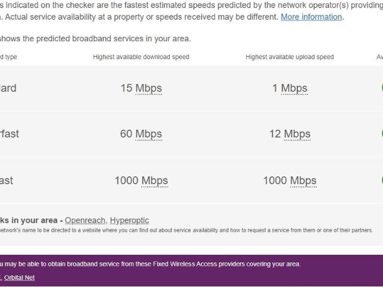Follow the Orbital Net provider link
Screen dimensions: 383x287
click(20, 277)
